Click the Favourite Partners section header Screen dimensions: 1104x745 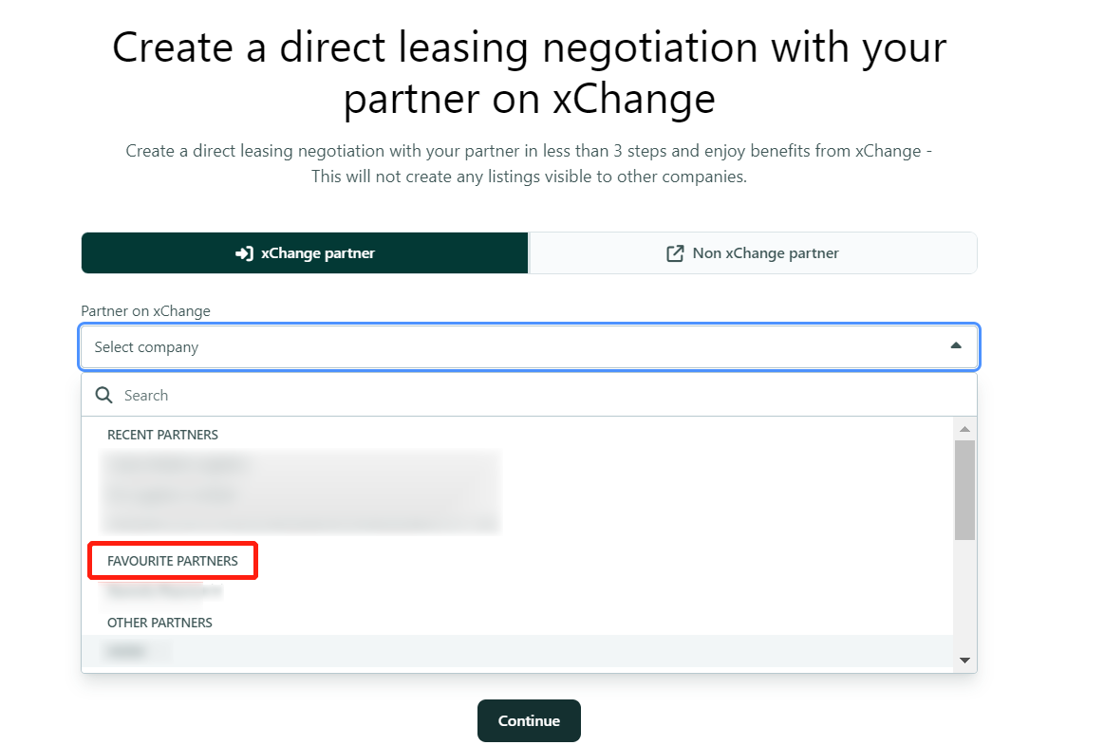173,561
